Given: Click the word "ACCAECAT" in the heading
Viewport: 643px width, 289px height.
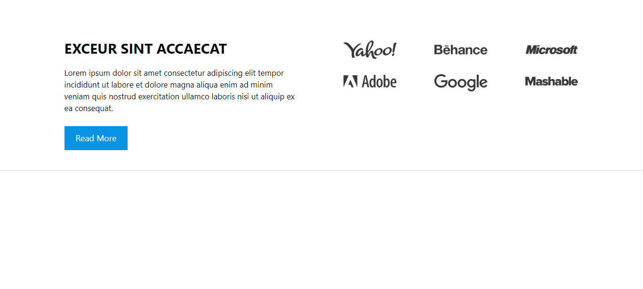Looking at the screenshot, I should [192, 49].
